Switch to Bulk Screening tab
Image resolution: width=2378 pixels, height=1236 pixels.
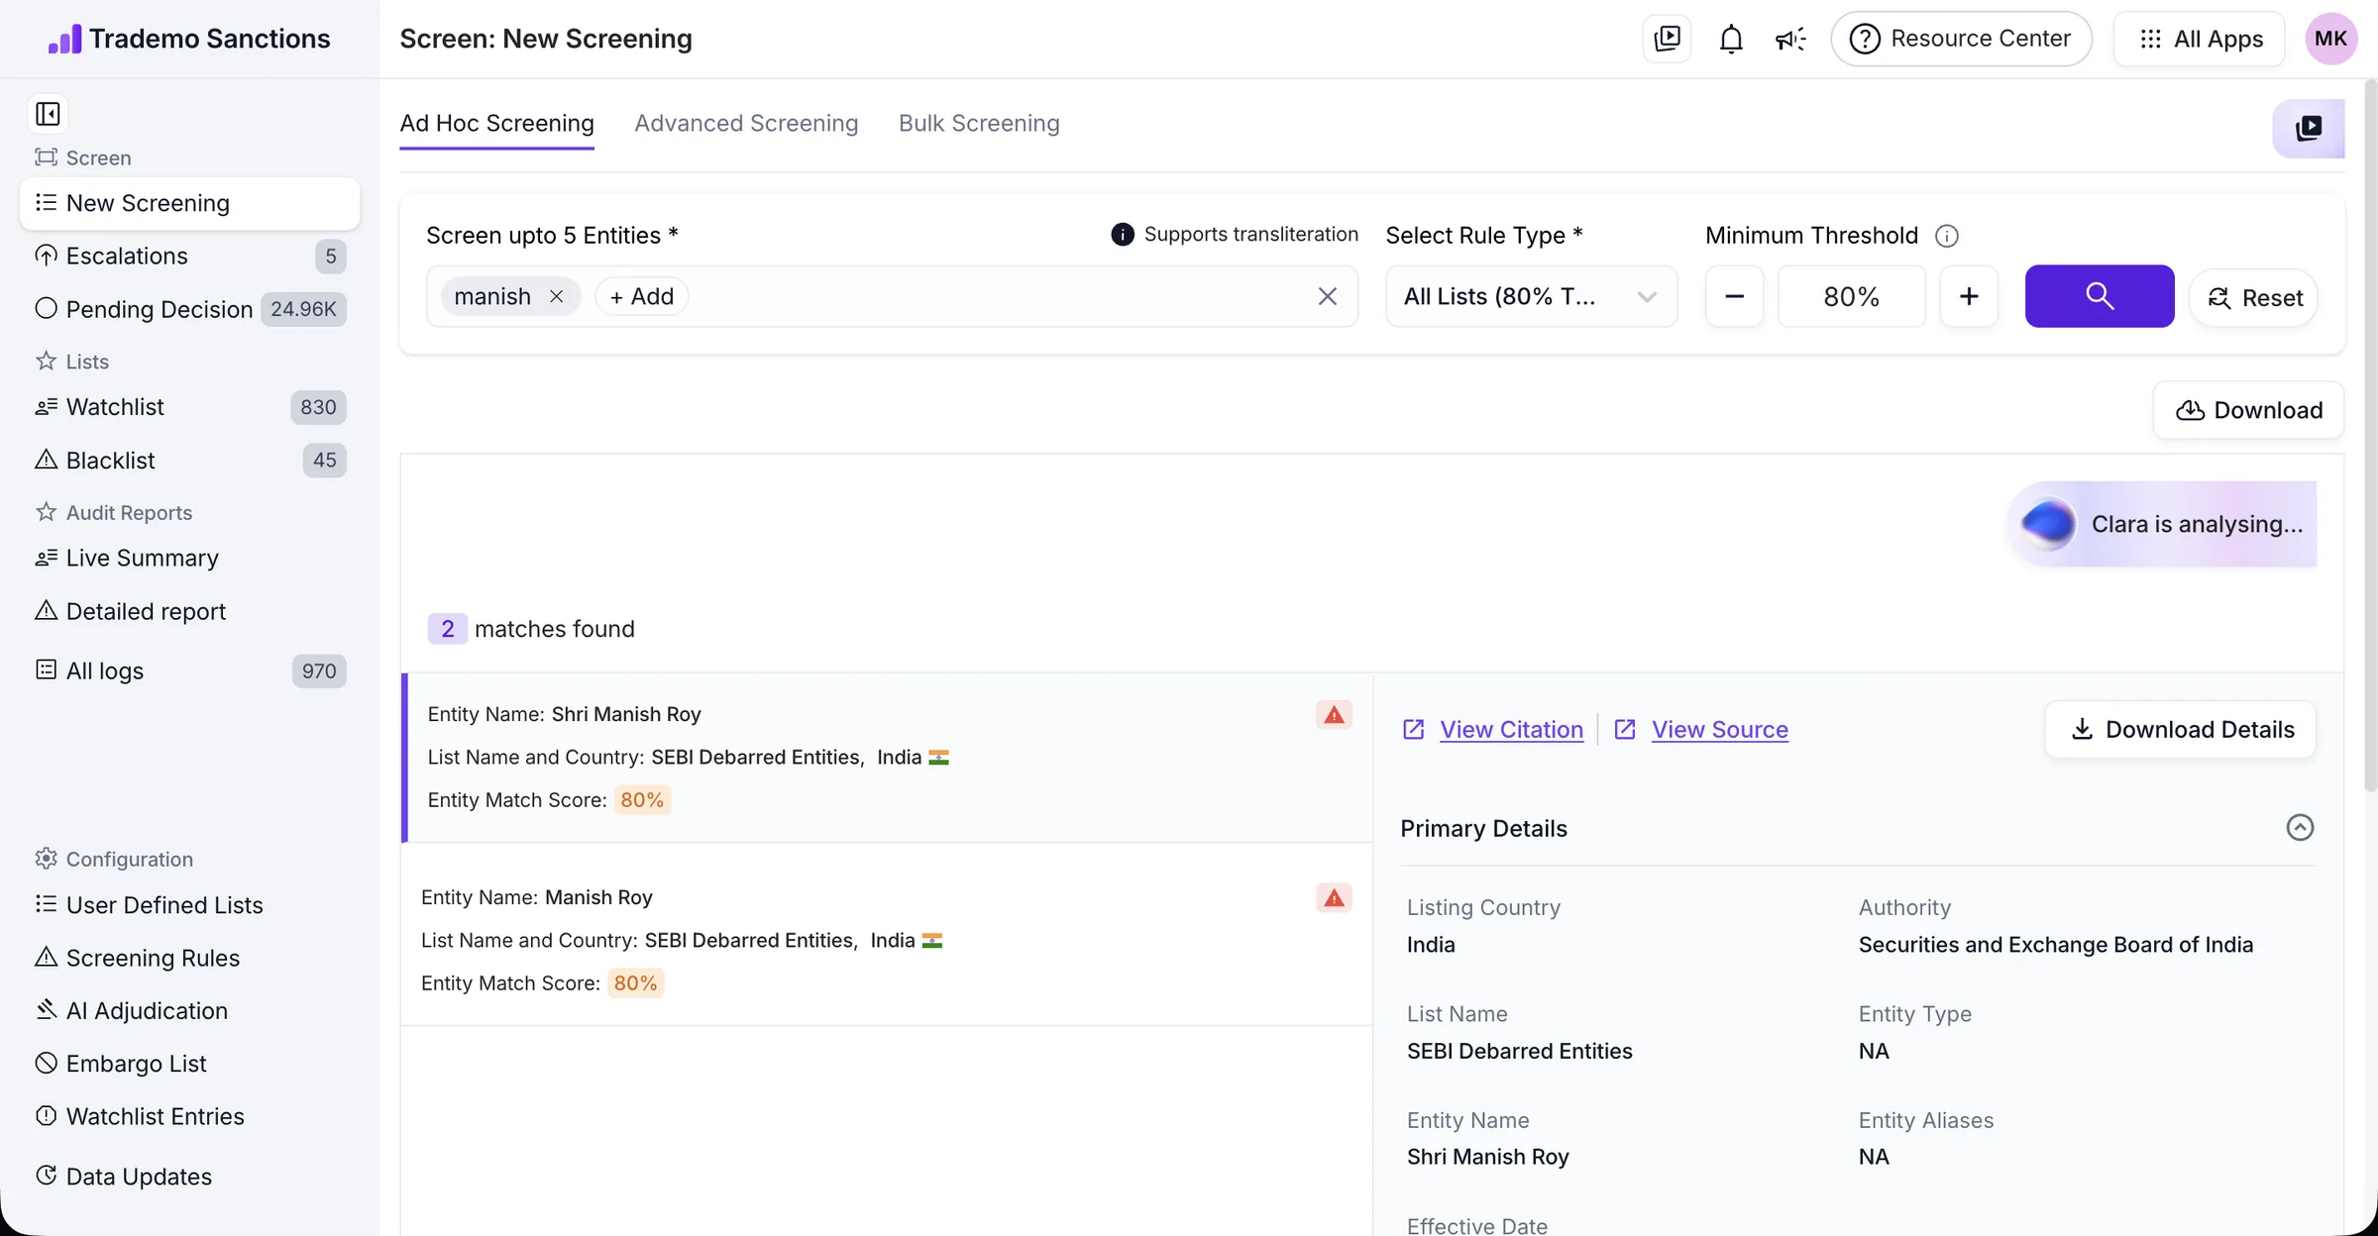[979, 123]
